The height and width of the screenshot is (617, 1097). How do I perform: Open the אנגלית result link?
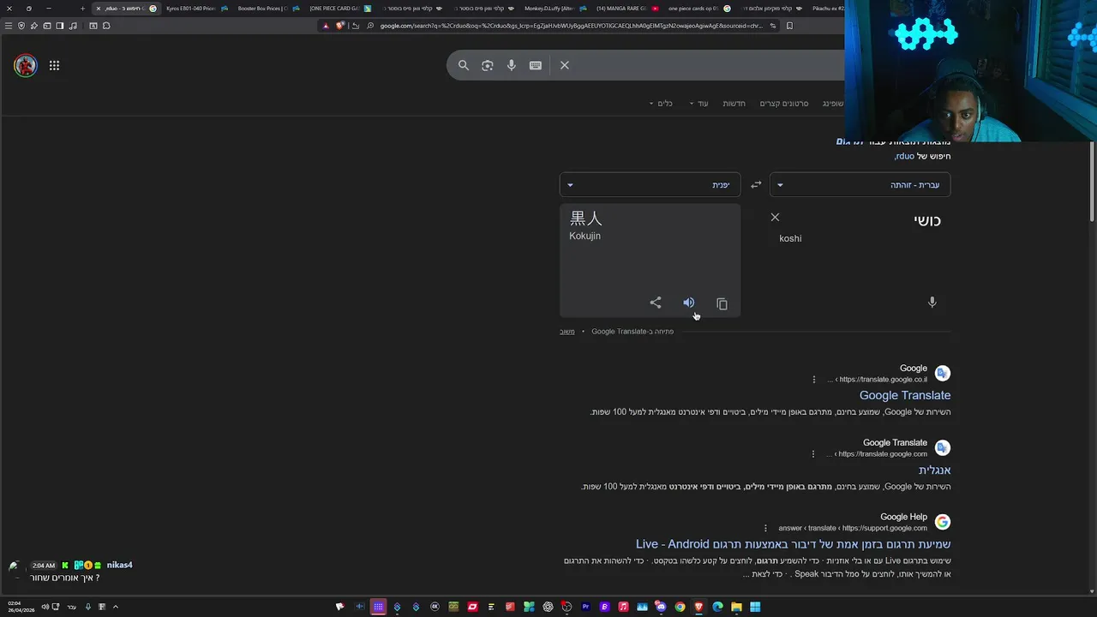pyautogui.click(x=934, y=470)
